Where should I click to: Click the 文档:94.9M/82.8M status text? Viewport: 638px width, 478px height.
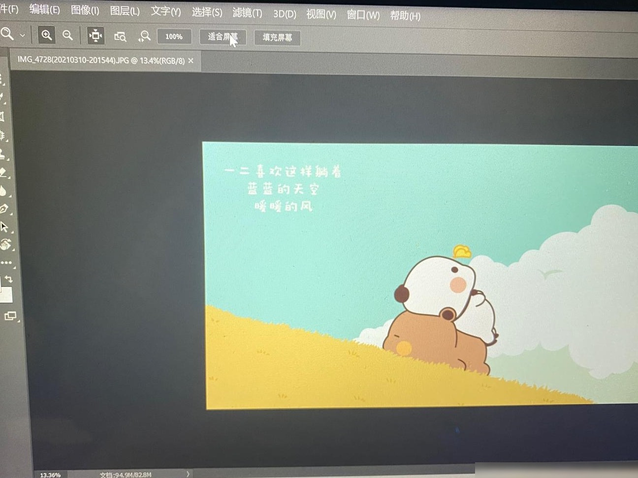(126, 475)
